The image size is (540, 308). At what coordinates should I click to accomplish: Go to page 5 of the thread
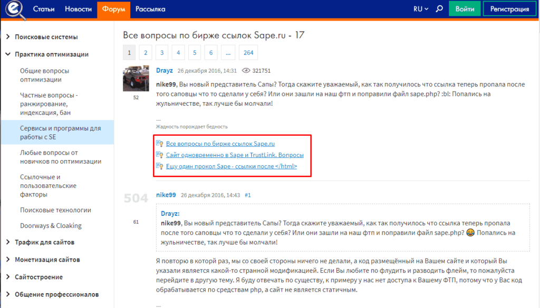[195, 53]
